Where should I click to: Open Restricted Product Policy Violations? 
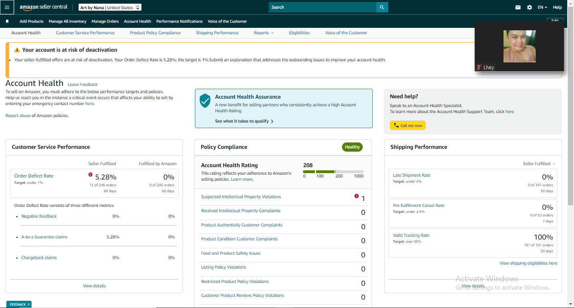(235, 281)
